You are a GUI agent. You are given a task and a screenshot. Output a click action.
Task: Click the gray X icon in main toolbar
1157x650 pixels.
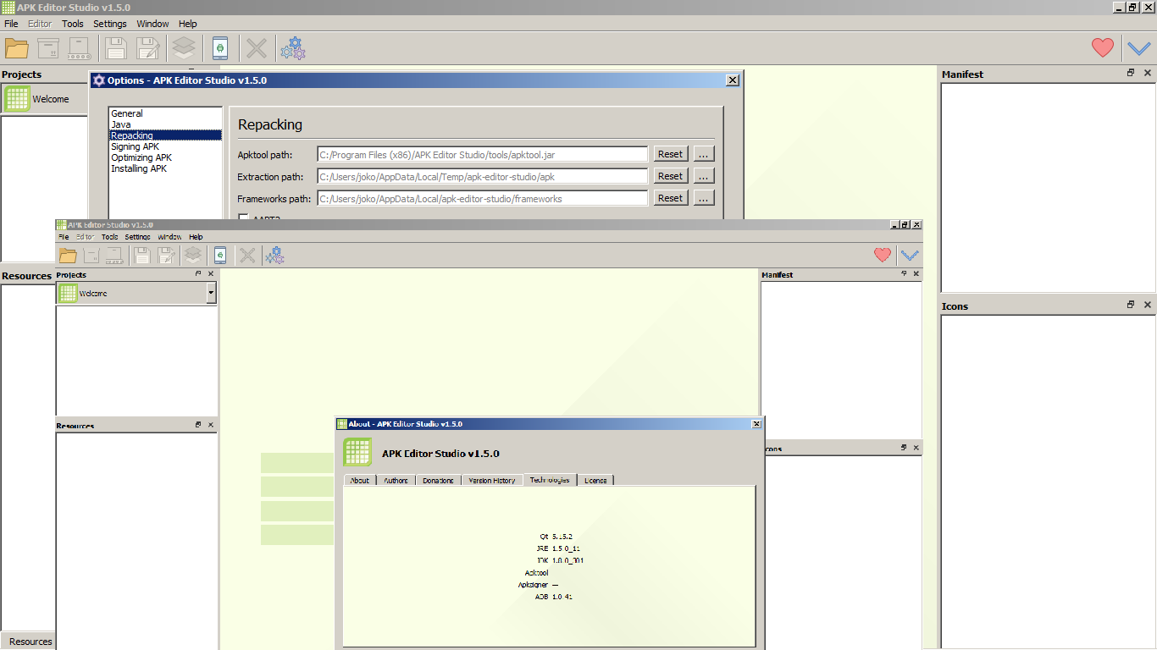(x=257, y=48)
